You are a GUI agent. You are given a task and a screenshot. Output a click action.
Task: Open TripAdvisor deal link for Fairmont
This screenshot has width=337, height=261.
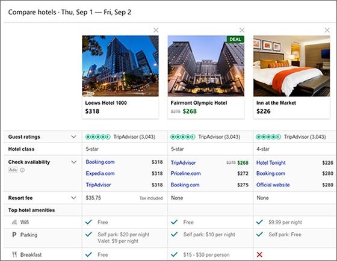click(x=183, y=163)
